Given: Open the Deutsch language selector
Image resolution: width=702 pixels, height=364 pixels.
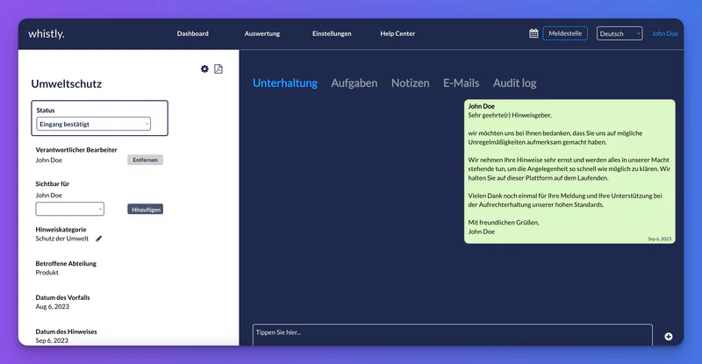Looking at the screenshot, I should click(620, 33).
